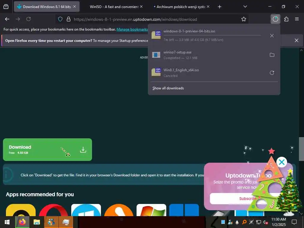The height and width of the screenshot is (228, 304).
Task: Click the forward navigation arrow
Action: [18, 19]
